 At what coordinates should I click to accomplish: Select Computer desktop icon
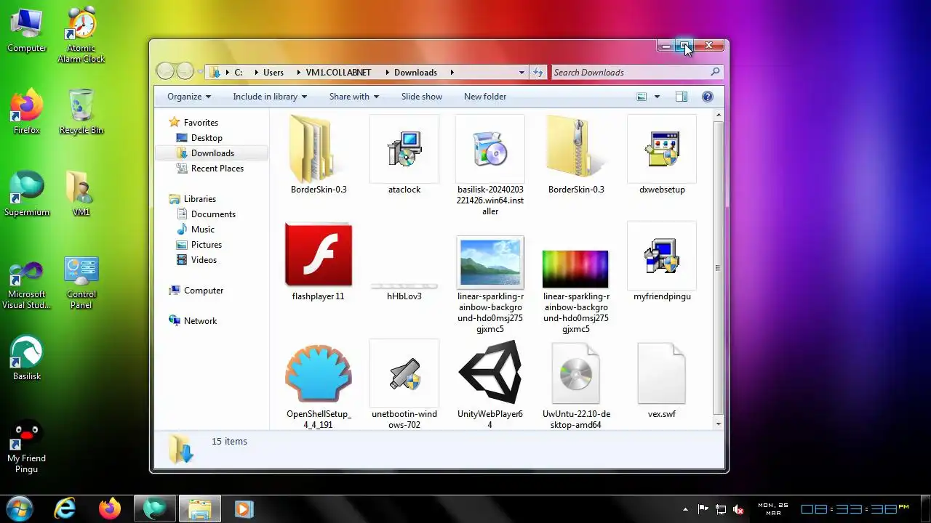27,31
